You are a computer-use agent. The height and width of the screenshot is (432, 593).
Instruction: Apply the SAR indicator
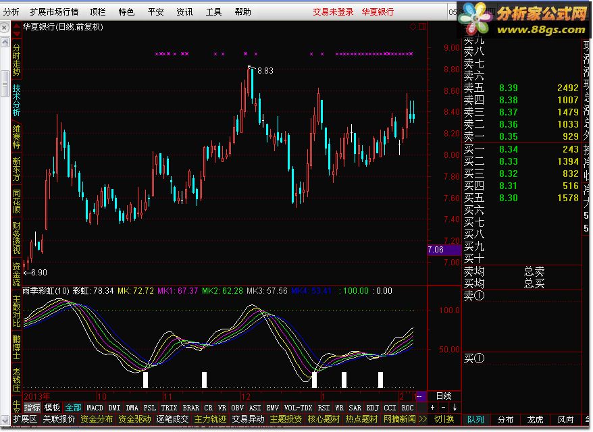pos(355,408)
